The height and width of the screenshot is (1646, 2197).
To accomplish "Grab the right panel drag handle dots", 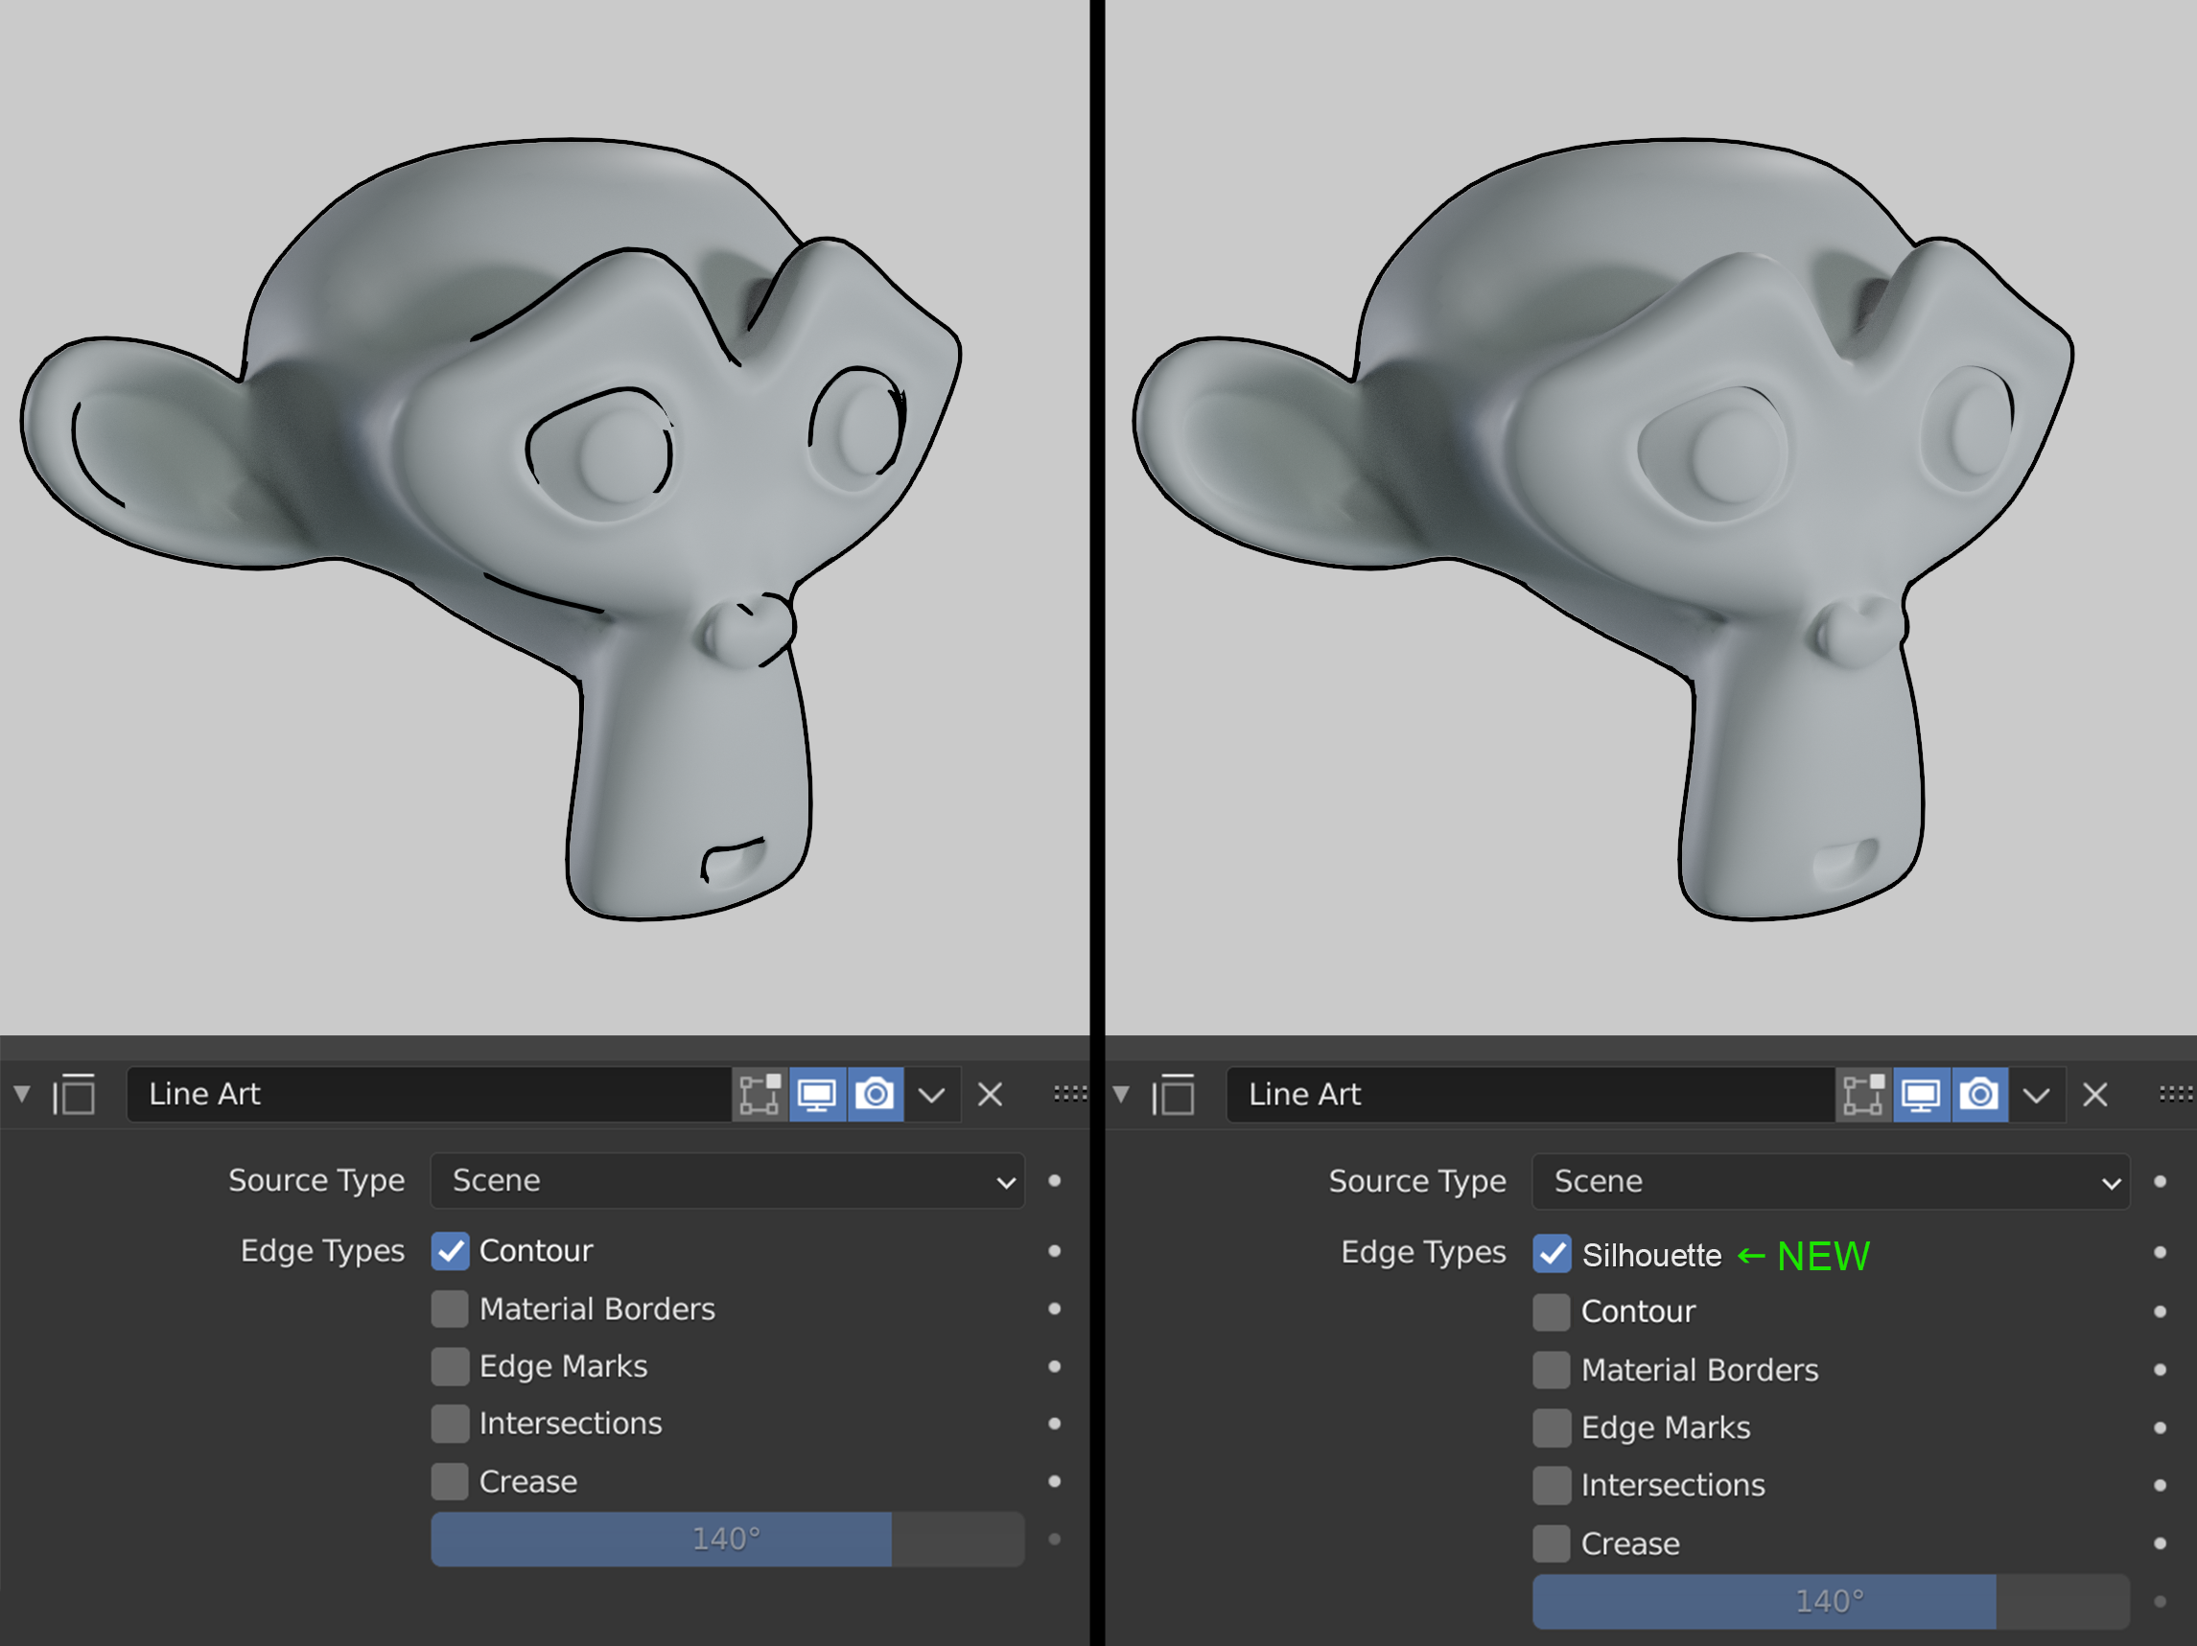I will point(2175,1094).
